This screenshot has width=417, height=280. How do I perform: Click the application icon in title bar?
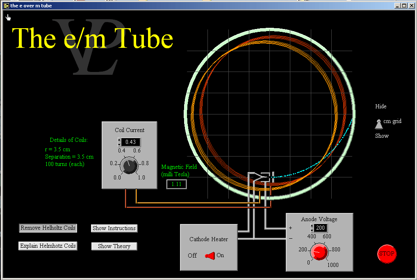[7, 6]
